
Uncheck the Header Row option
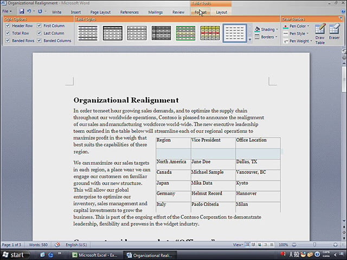pos(8,25)
